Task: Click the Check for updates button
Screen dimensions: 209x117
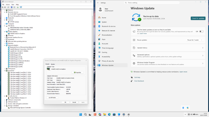Action: (198, 18)
